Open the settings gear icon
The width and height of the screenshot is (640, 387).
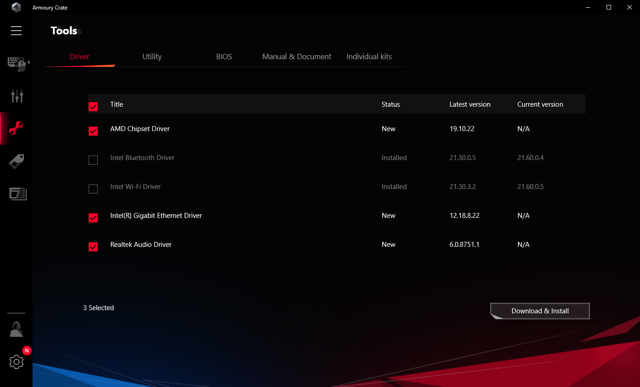point(16,362)
